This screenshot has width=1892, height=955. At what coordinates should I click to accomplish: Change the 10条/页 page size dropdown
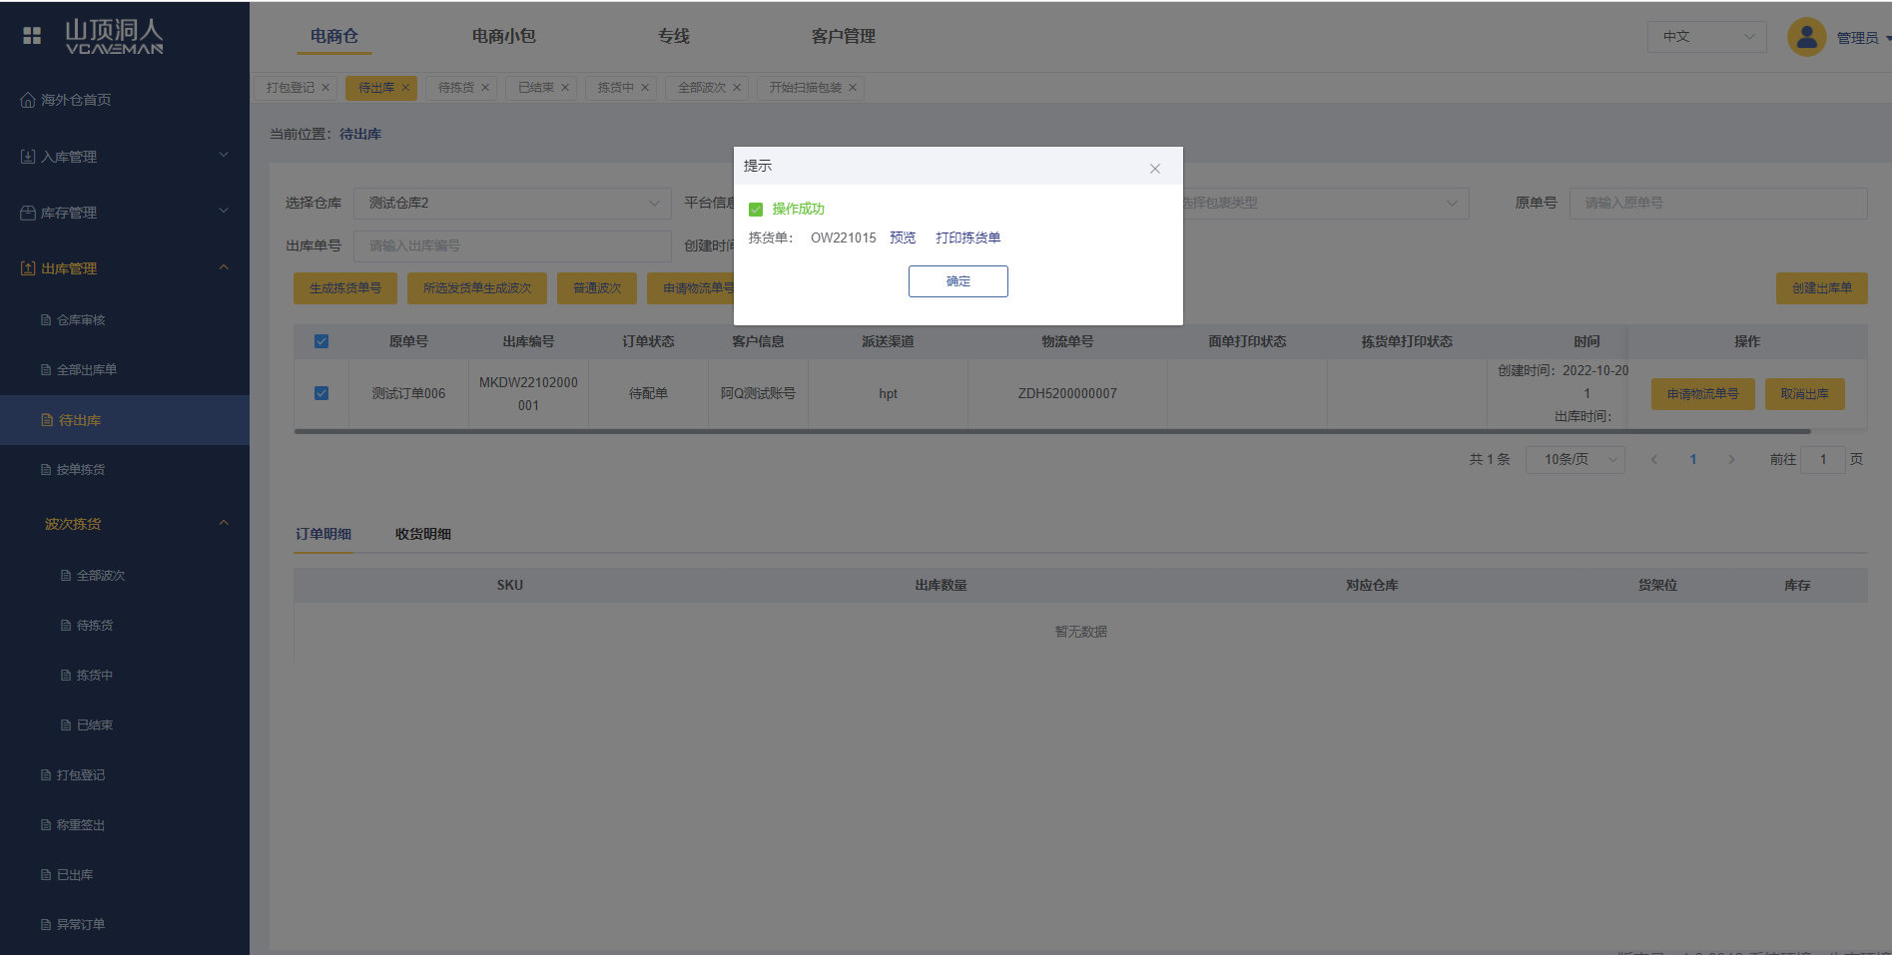[1575, 460]
